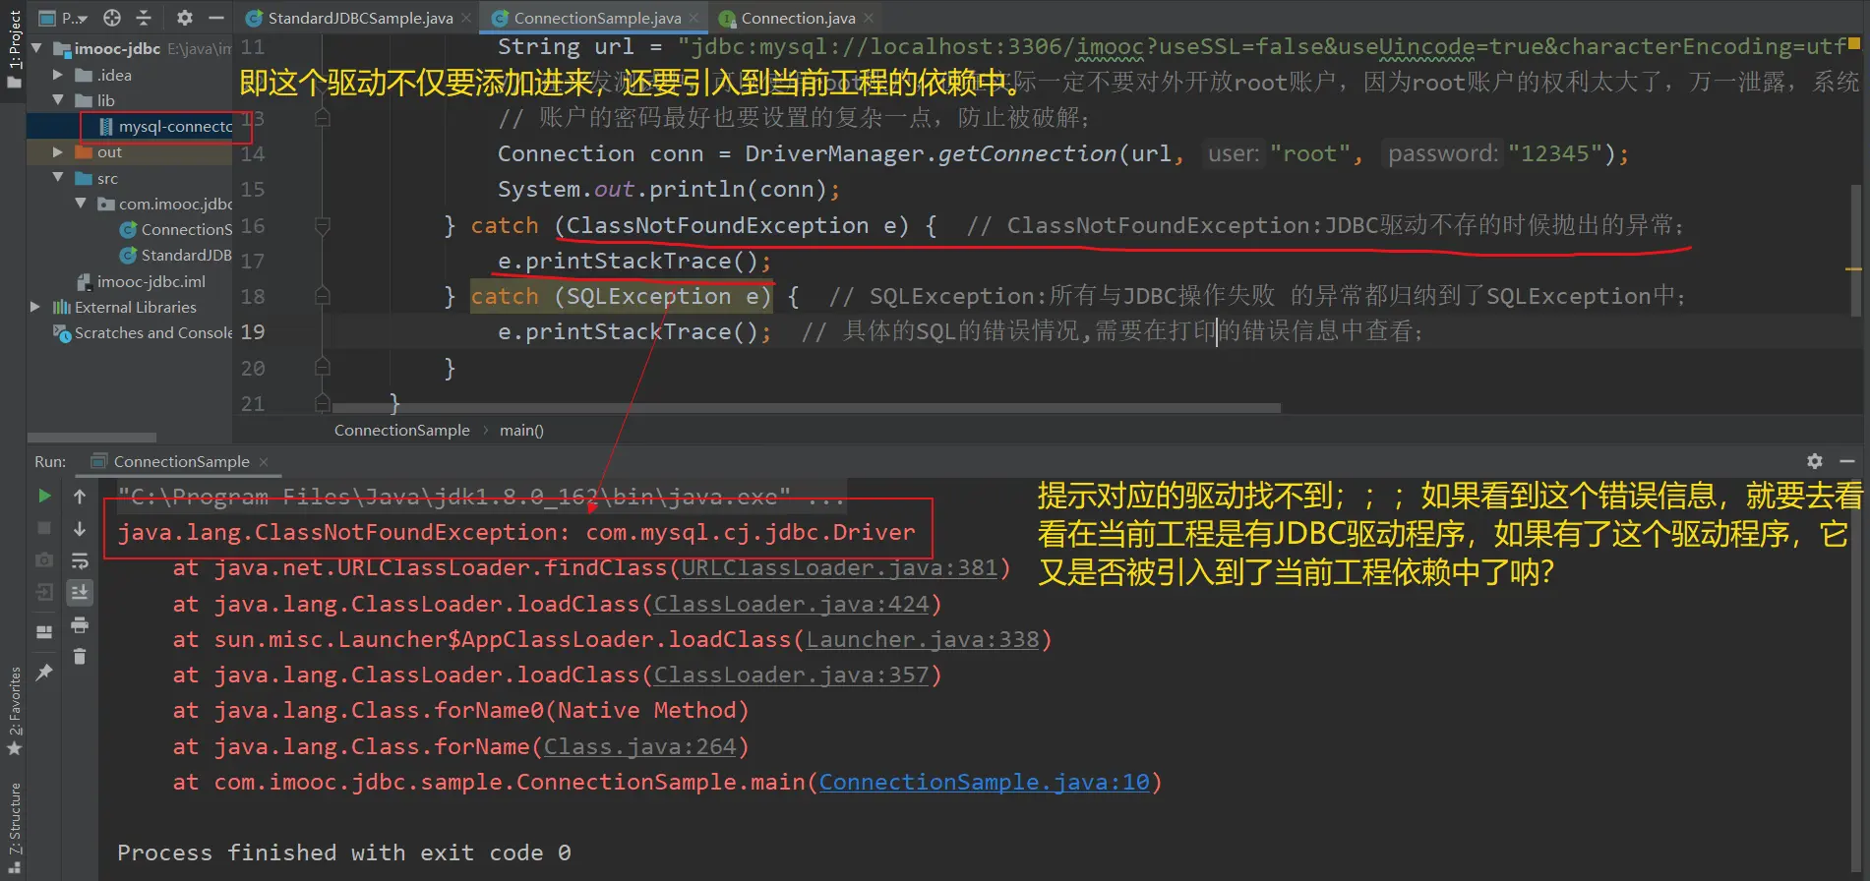Pin the Run tab with the pin icon
This screenshot has height=881, width=1870.
(44, 673)
